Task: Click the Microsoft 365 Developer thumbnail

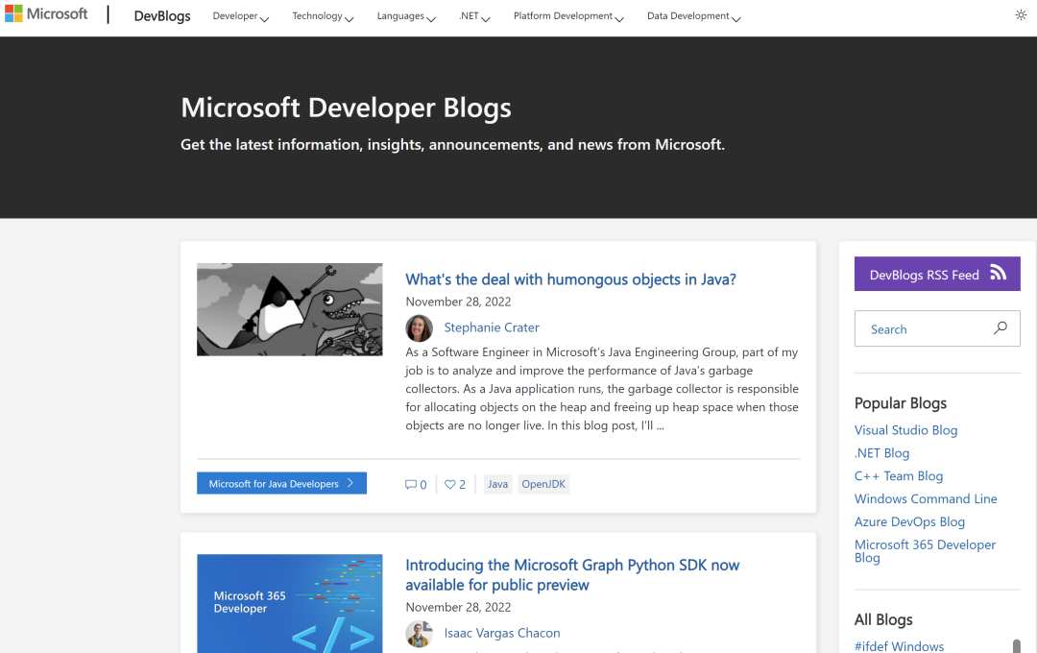Action: coord(290,603)
